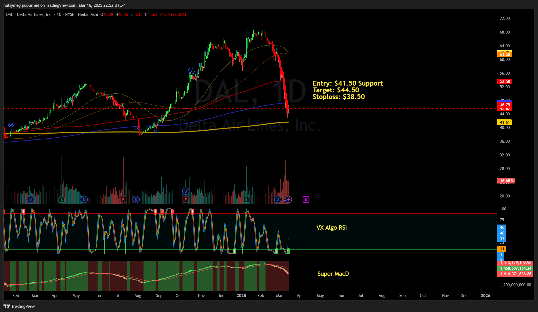This screenshot has width=538, height=312.
Task: Select the Entry $41.50 Support annotation
Action: click(x=348, y=83)
